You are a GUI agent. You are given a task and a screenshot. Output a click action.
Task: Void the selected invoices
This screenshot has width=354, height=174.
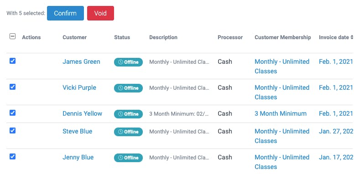click(x=100, y=13)
